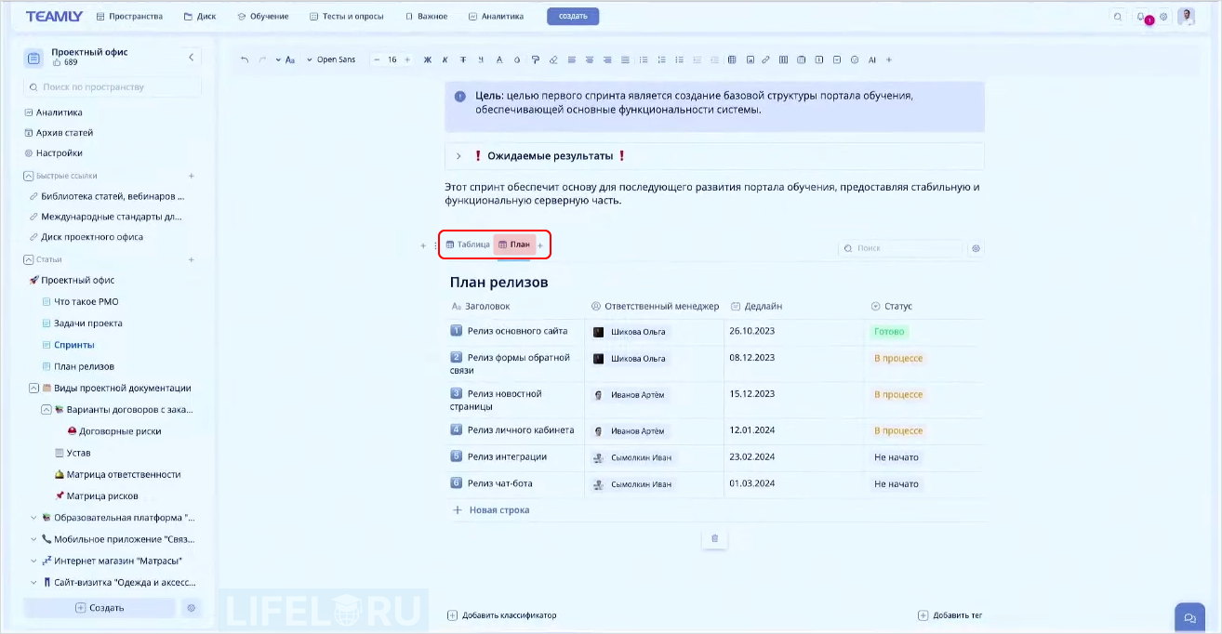
Task: Click the Создать button in the top bar
Action: 573,16
